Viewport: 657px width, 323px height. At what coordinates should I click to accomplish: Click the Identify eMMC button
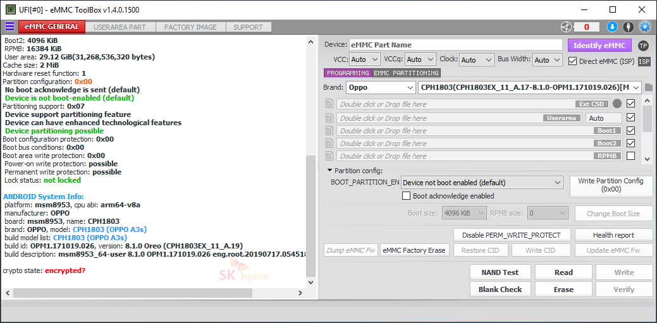pyautogui.click(x=599, y=46)
